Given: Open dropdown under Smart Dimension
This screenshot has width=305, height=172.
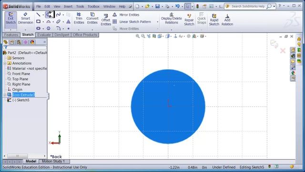Looking at the screenshot, I should pyautogui.click(x=25, y=30).
